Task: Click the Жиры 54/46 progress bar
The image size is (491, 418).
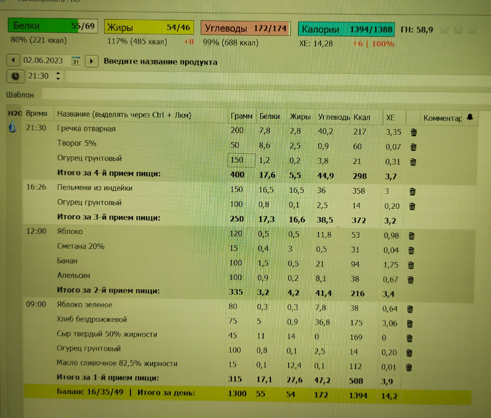Action: (x=149, y=27)
